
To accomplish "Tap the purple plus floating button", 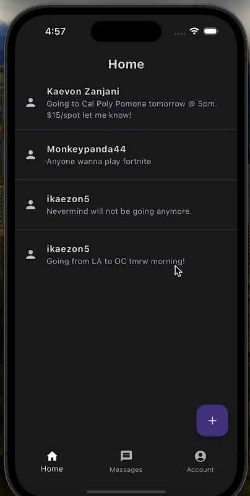I will (212, 420).
